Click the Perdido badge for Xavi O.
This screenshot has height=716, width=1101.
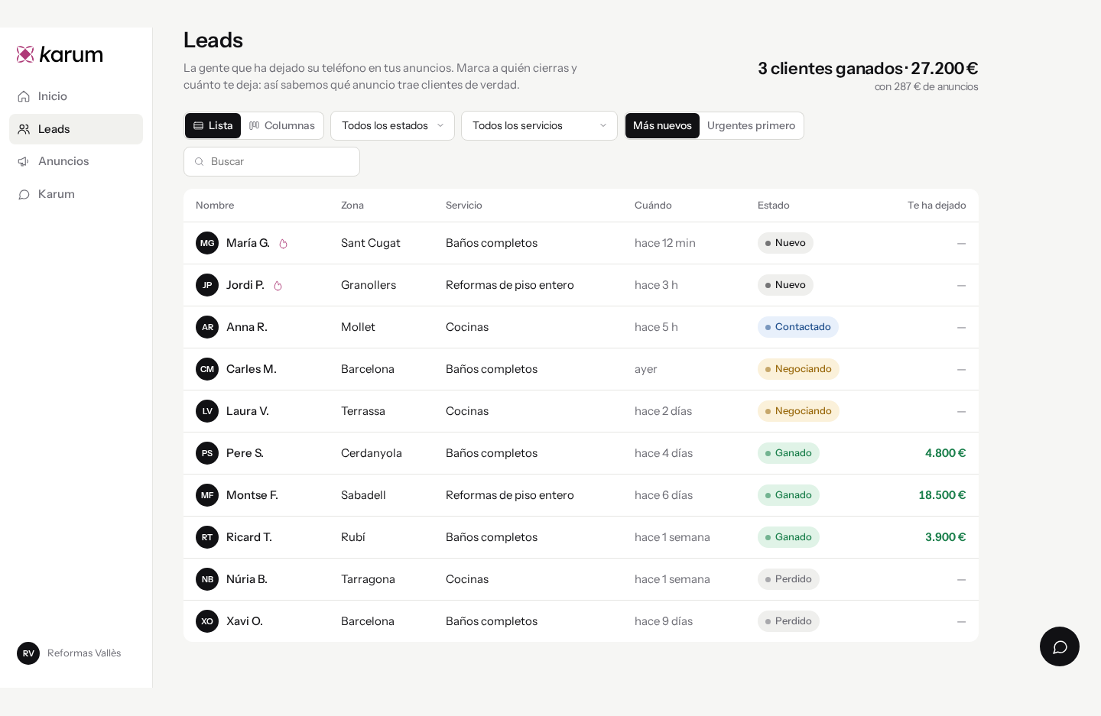pyautogui.click(x=788, y=621)
